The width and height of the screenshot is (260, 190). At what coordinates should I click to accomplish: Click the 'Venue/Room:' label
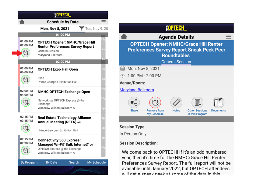pyautogui.click(x=132, y=83)
